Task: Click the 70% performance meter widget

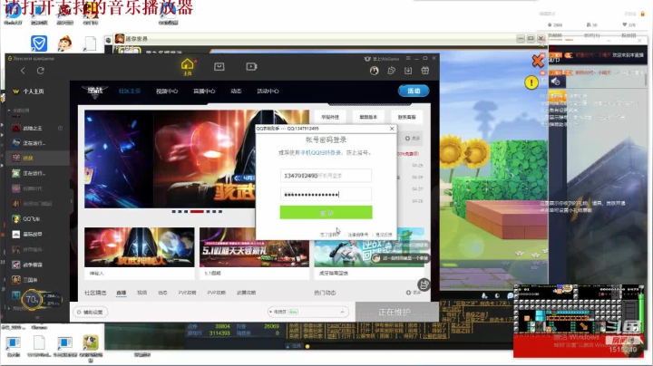Action: pos(32,299)
